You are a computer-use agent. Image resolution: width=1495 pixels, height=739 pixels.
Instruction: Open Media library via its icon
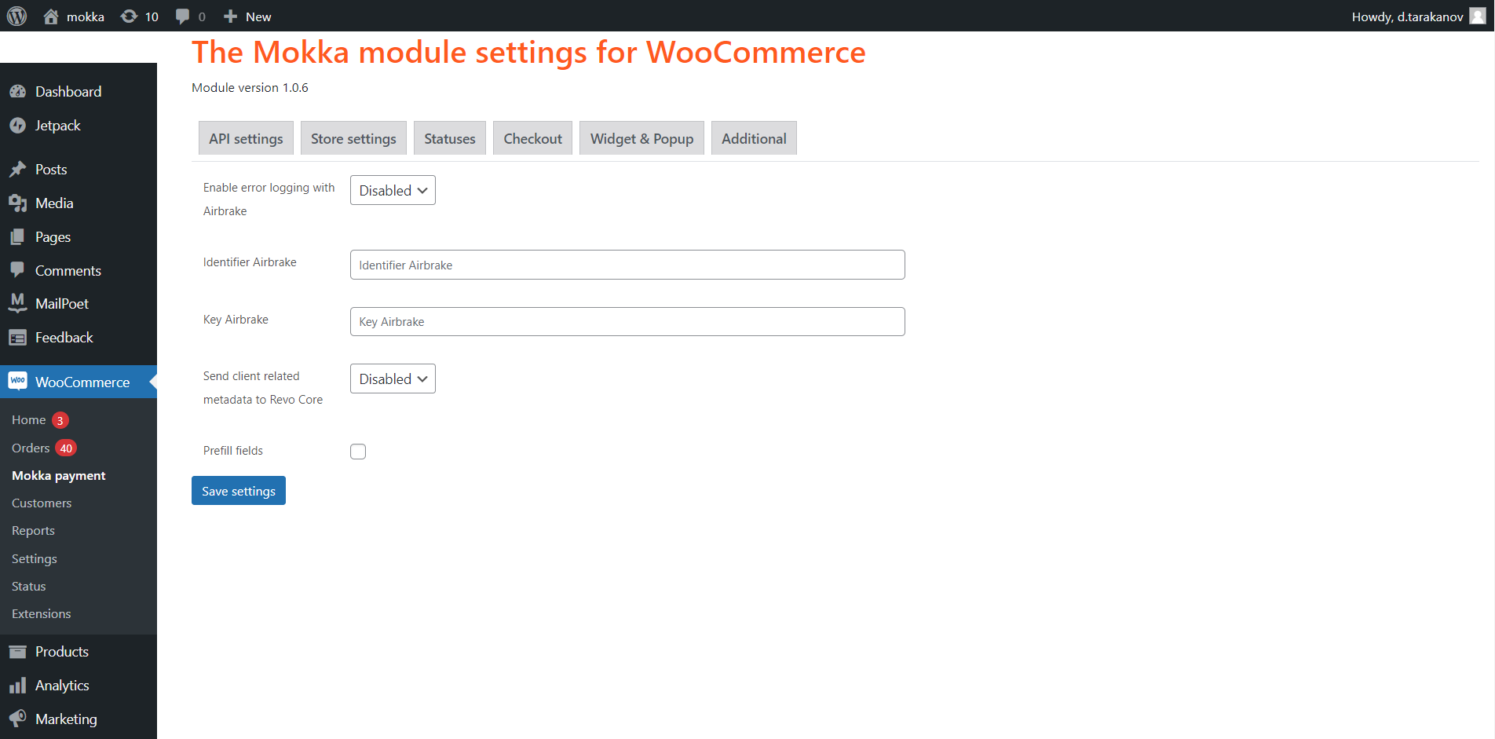click(x=17, y=203)
